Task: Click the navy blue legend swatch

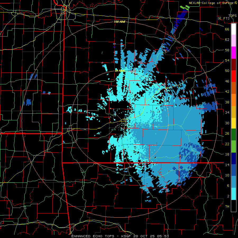Action: [x=234, y=158]
